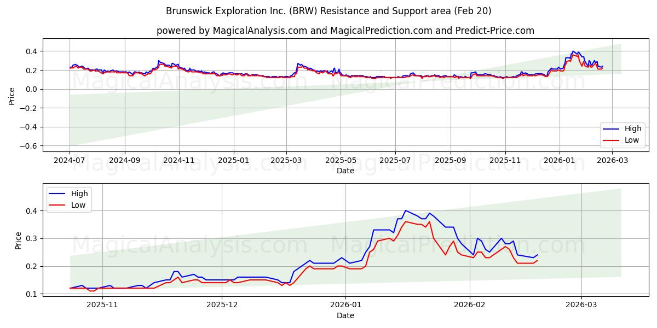
Task: Click the "Date" axis label under the bottom chart
Action: pos(345,315)
